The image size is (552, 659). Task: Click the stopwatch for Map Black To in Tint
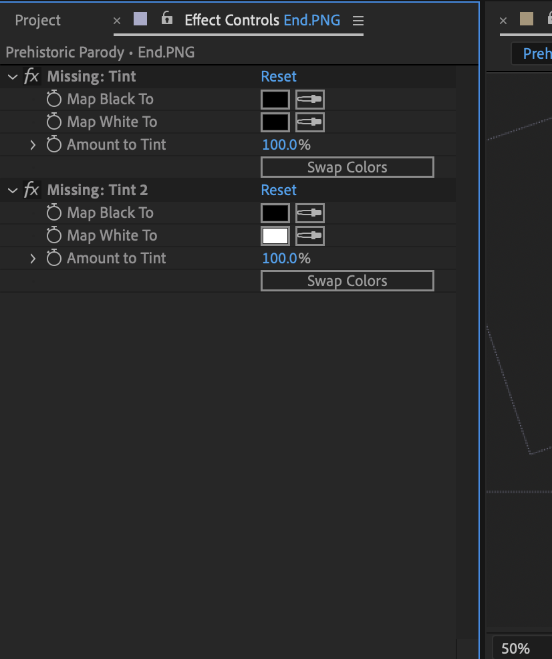click(x=53, y=99)
